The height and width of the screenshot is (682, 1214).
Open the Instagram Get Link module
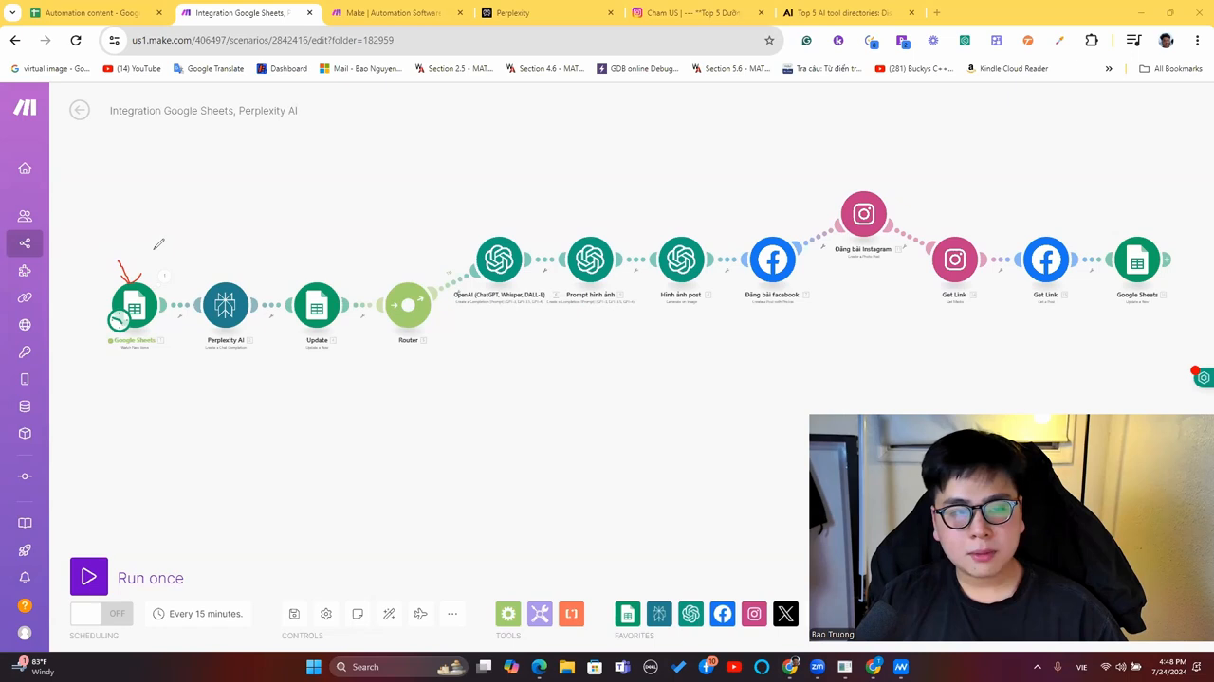point(954,260)
